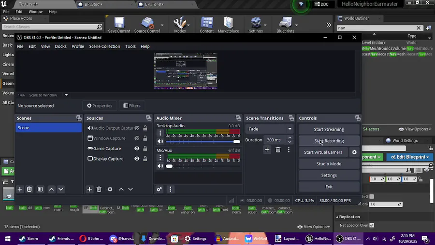Open OBS Docks menu

(x=60, y=46)
